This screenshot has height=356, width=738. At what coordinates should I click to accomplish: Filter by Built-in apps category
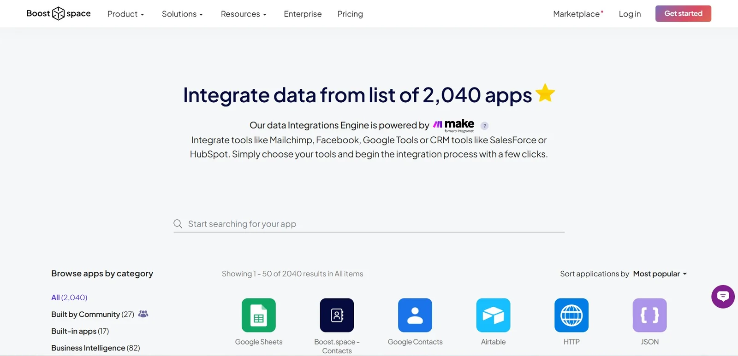80,331
